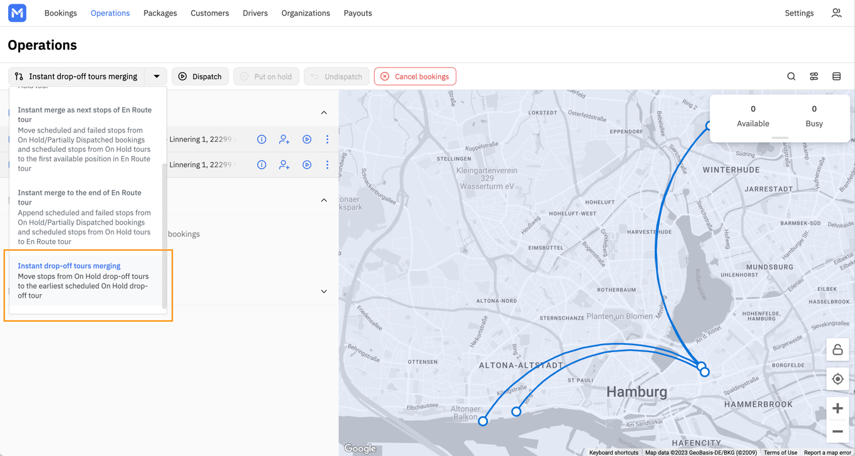Open the Operations tab
Screen dimensions: 855x456
[x=110, y=13]
